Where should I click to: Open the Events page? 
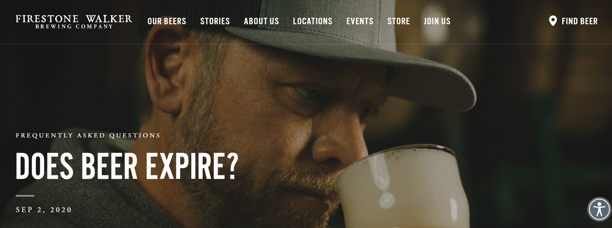pos(360,21)
